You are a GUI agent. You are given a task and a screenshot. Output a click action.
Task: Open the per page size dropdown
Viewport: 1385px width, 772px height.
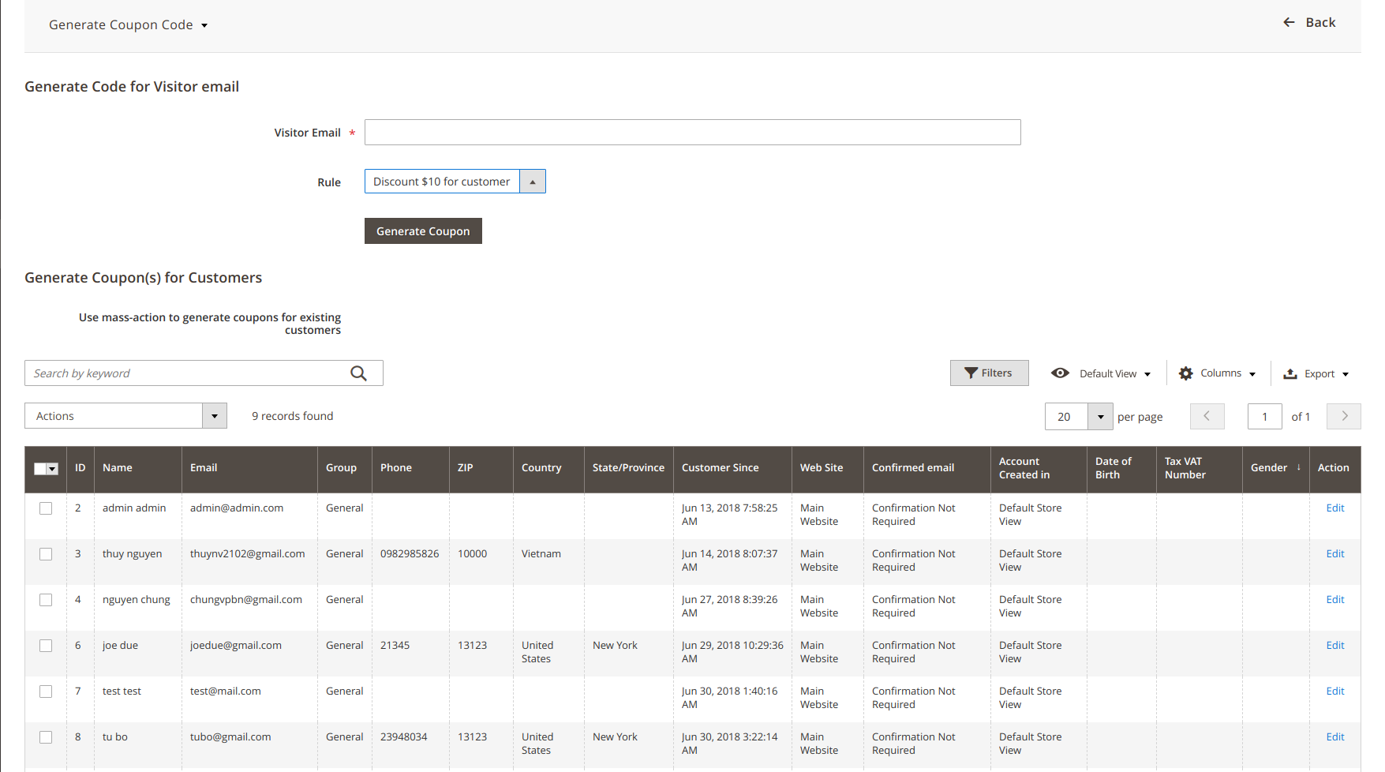(1100, 417)
